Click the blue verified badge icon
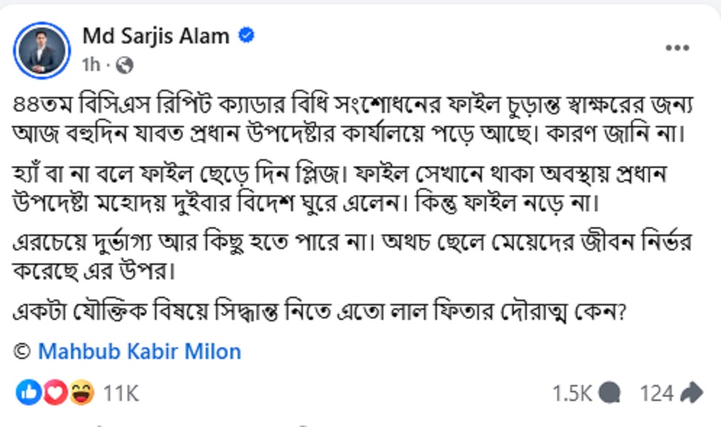The height and width of the screenshot is (427, 721). [246, 35]
